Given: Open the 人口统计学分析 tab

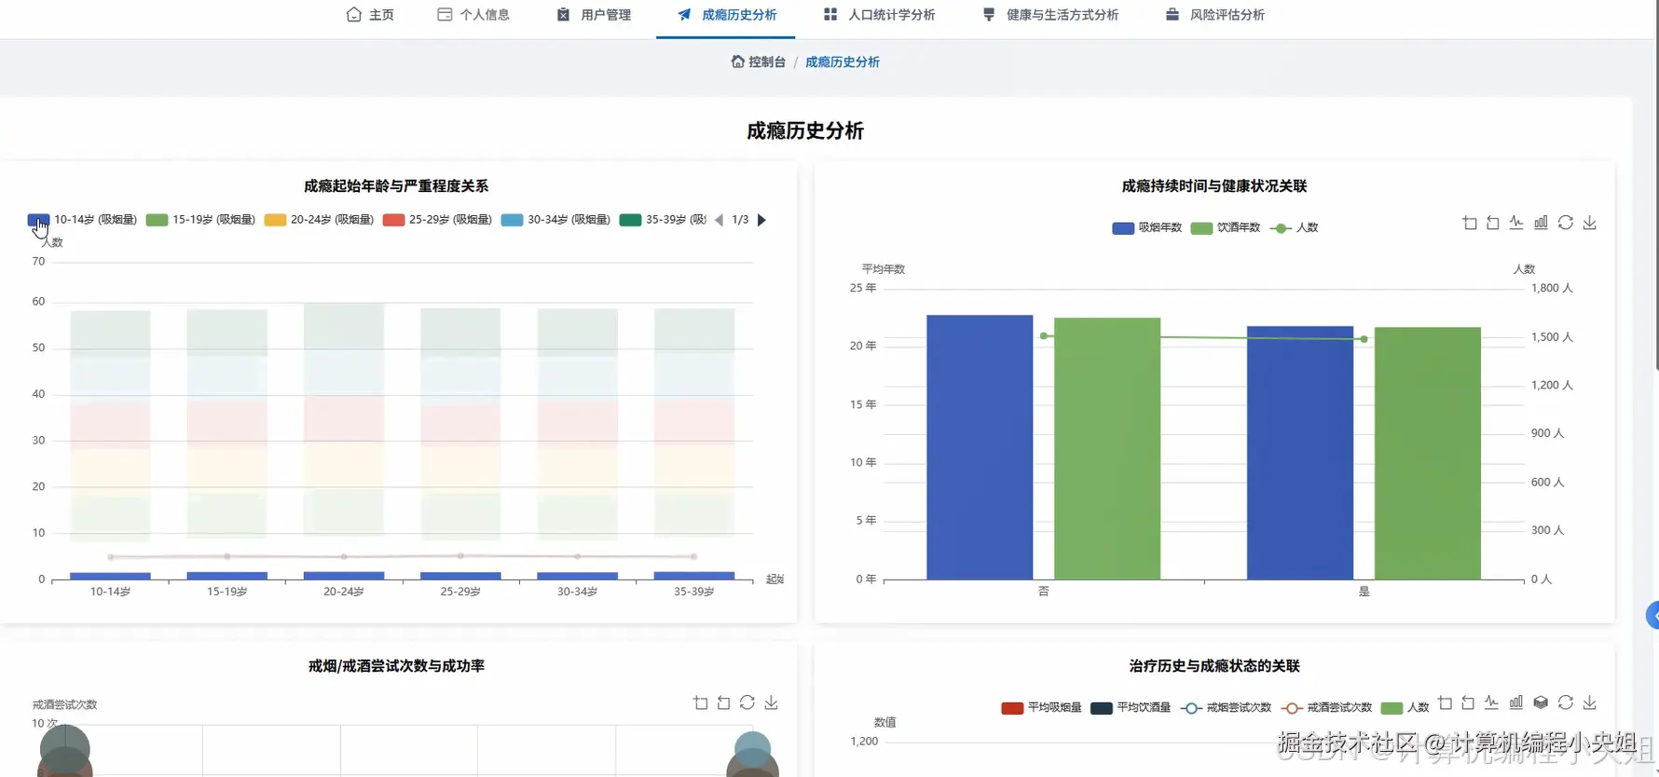Looking at the screenshot, I should coord(879,15).
